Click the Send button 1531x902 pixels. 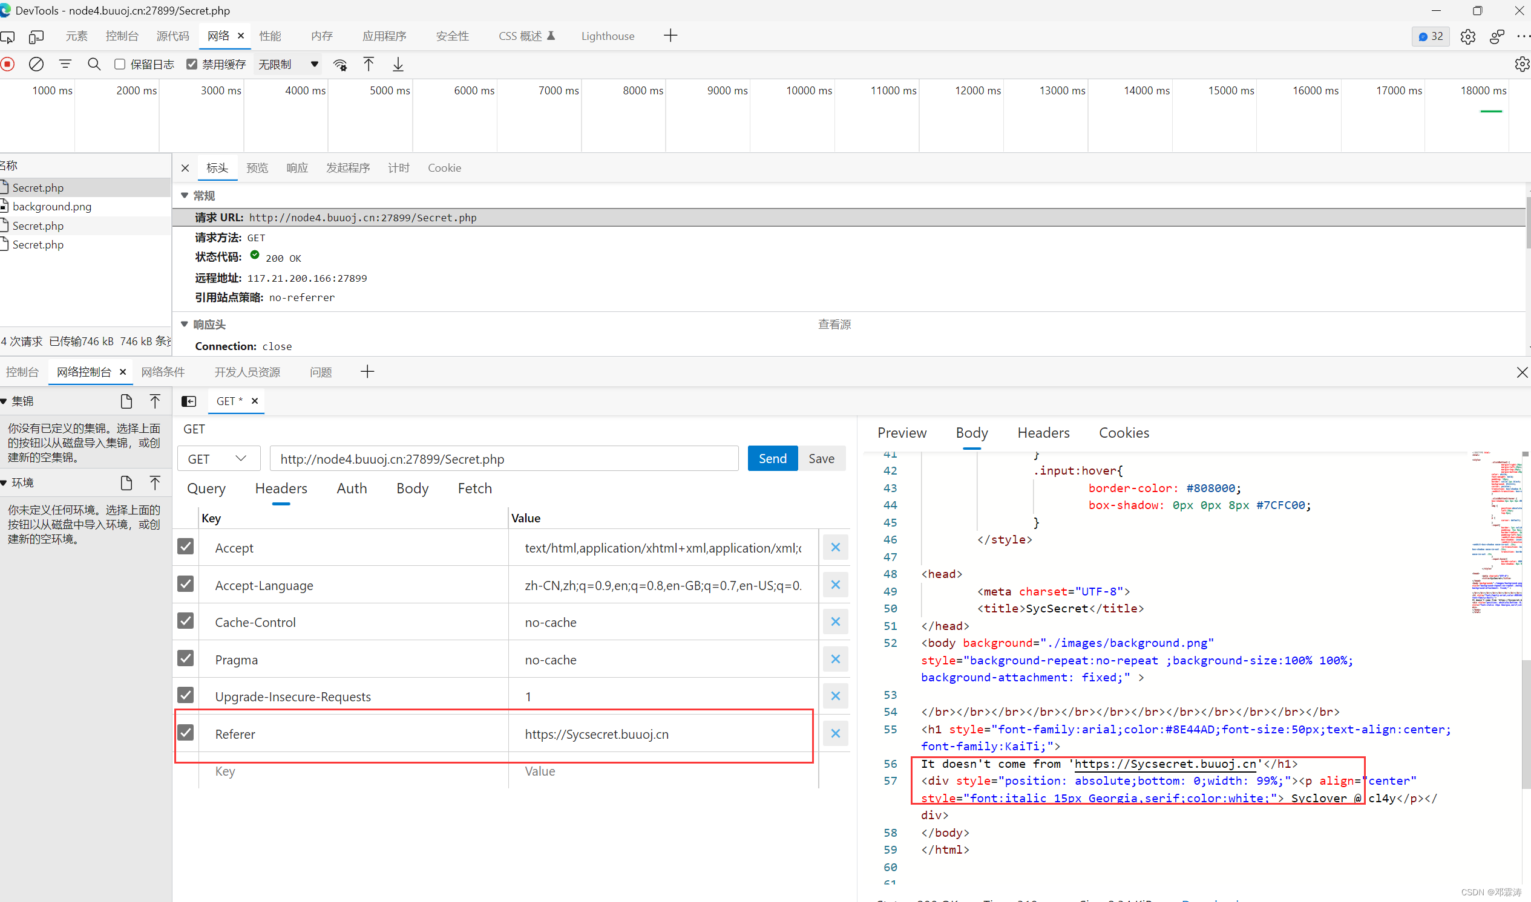(772, 458)
